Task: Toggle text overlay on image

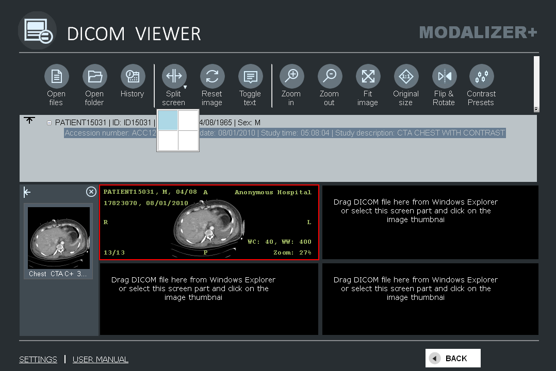Action: tap(250, 77)
